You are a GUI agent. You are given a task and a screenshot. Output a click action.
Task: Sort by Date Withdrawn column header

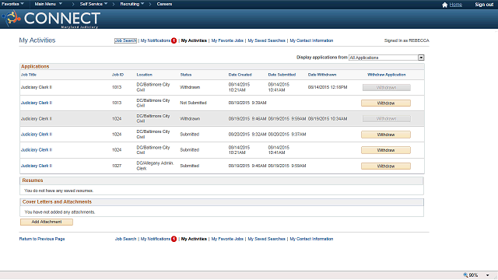(322, 75)
